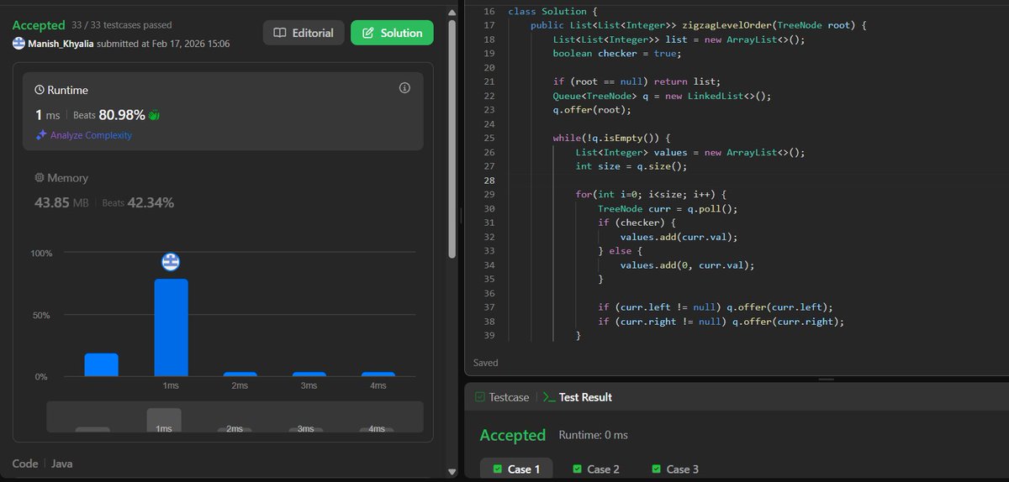
Task: Click the clapping hands icon after 80.98%
Action: [x=154, y=115]
